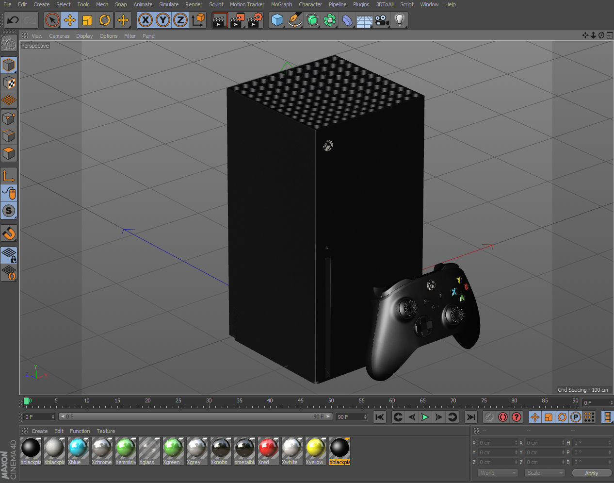Toggle Enable Axis mode icon
This screenshot has height=483, width=614.
click(x=9, y=175)
